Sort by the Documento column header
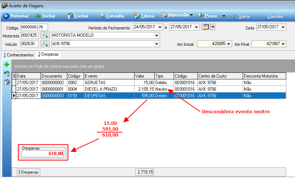This screenshot has height=178, width=295. tap(54, 76)
